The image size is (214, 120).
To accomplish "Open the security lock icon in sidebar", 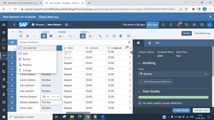I will point(4,79).
